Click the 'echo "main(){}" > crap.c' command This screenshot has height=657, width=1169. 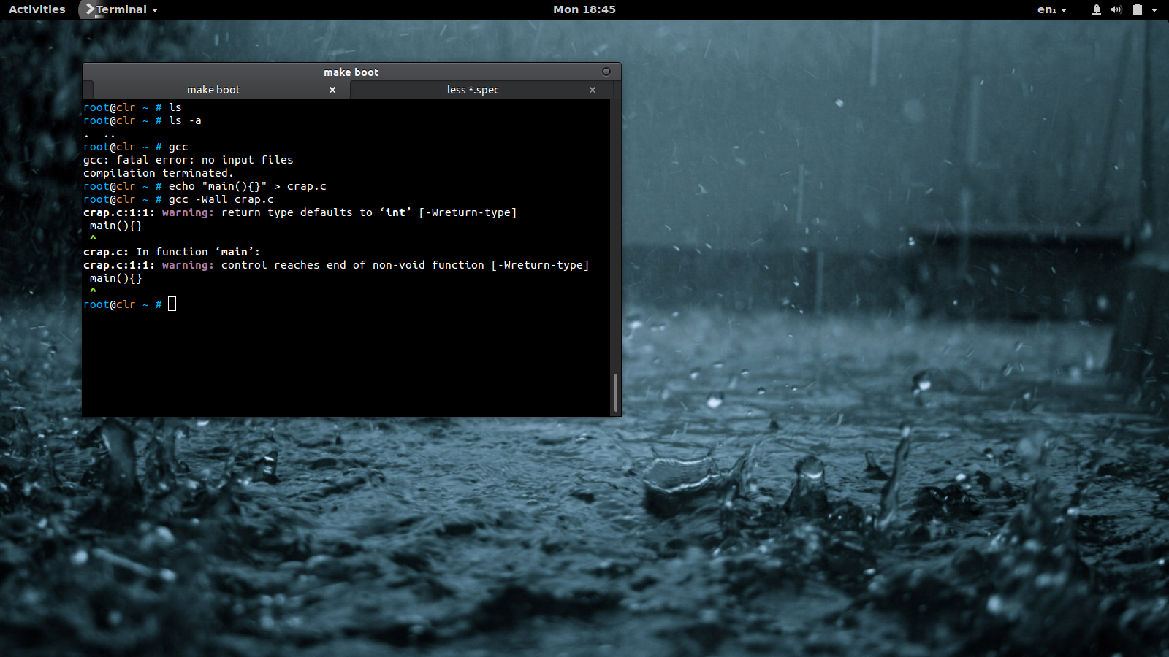[x=248, y=186]
